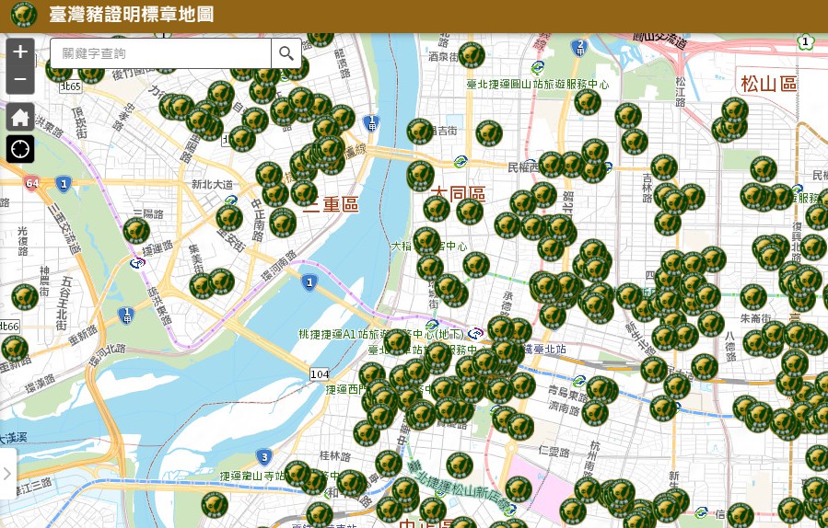Select pork marker left of 重新路
This screenshot has width=828, height=528.
click(x=14, y=348)
